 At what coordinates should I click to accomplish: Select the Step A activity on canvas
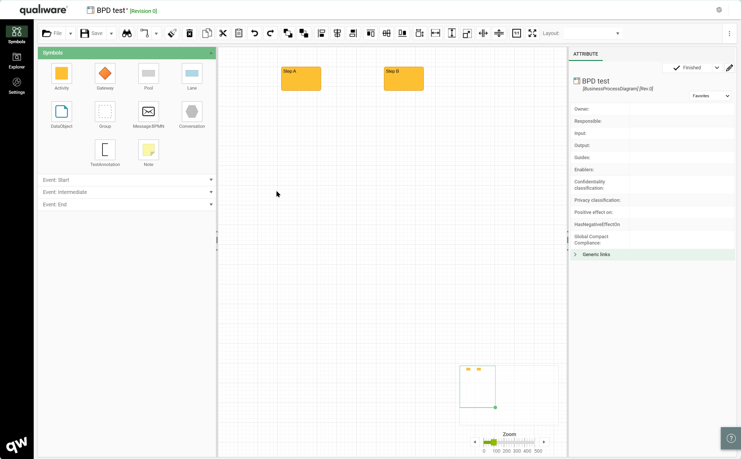pyautogui.click(x=301, y=79)
